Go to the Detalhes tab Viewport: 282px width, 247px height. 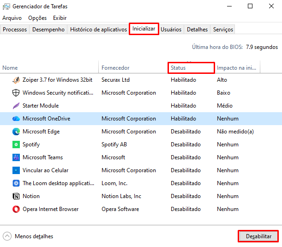[197, 30]
